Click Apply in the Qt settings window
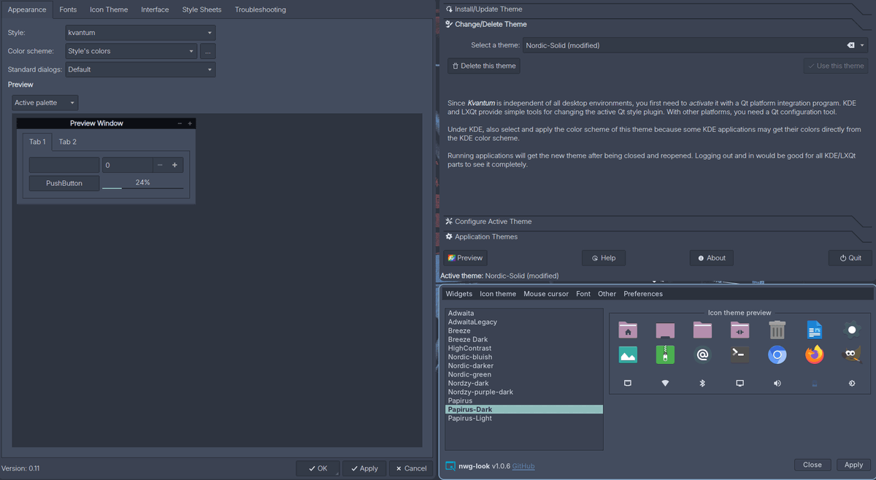 (364, 468)
